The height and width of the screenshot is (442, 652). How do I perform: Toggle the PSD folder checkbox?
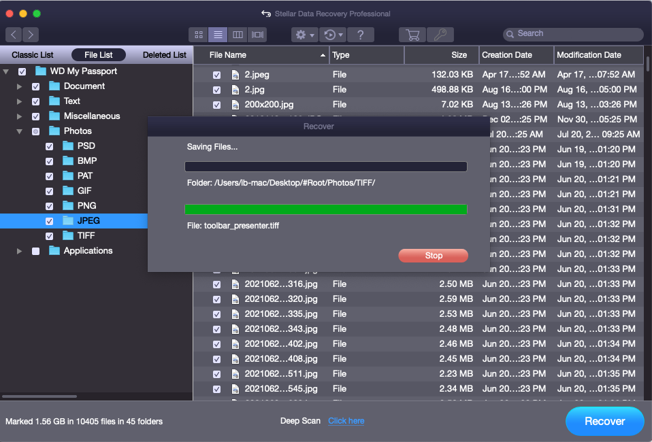pos(50,146)
